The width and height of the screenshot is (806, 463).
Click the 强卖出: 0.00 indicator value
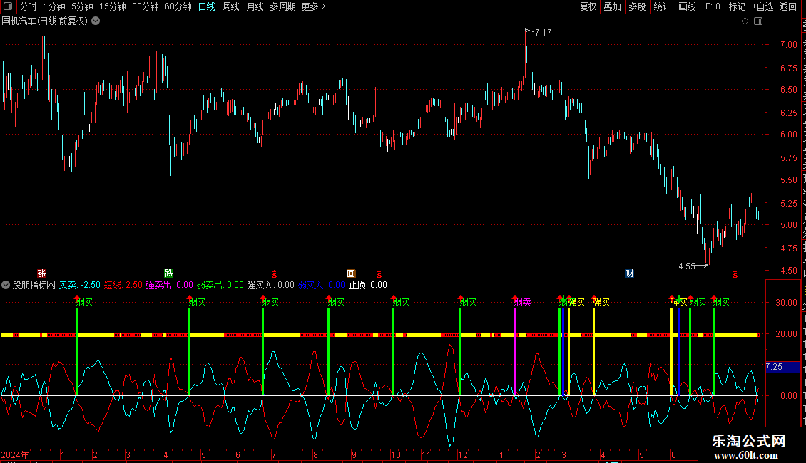click(x=170, y=285)
